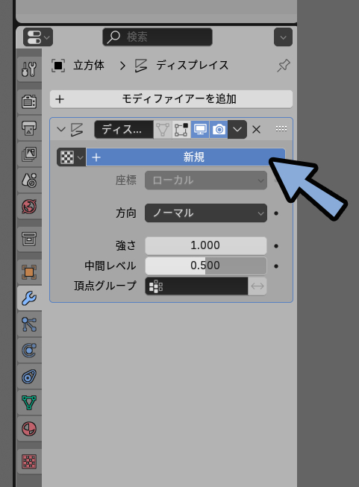Screen dimensions: 359x487
Task: Open the Tool properties tab
Action: pos(29,69)
